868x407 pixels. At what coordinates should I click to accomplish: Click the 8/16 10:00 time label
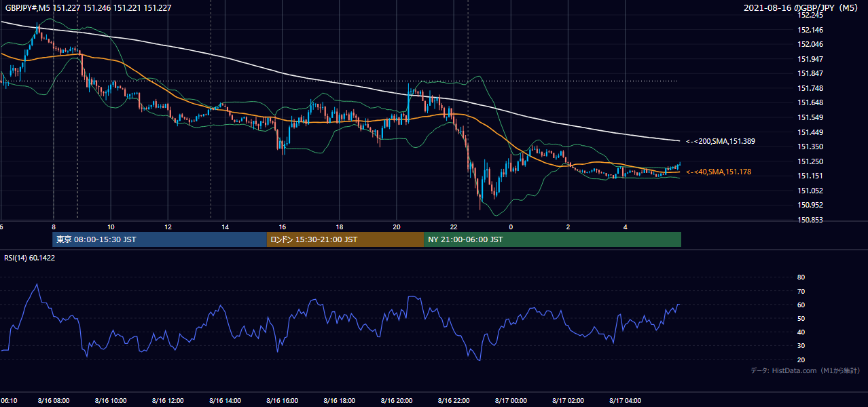(x=111, y=401)
